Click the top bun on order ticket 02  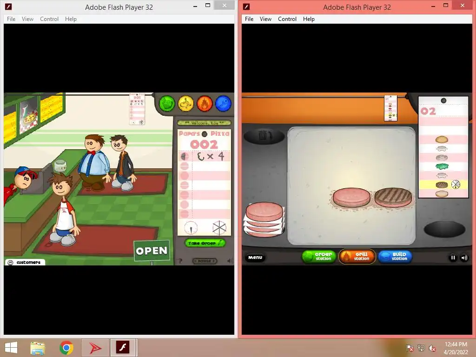[442, 139]
